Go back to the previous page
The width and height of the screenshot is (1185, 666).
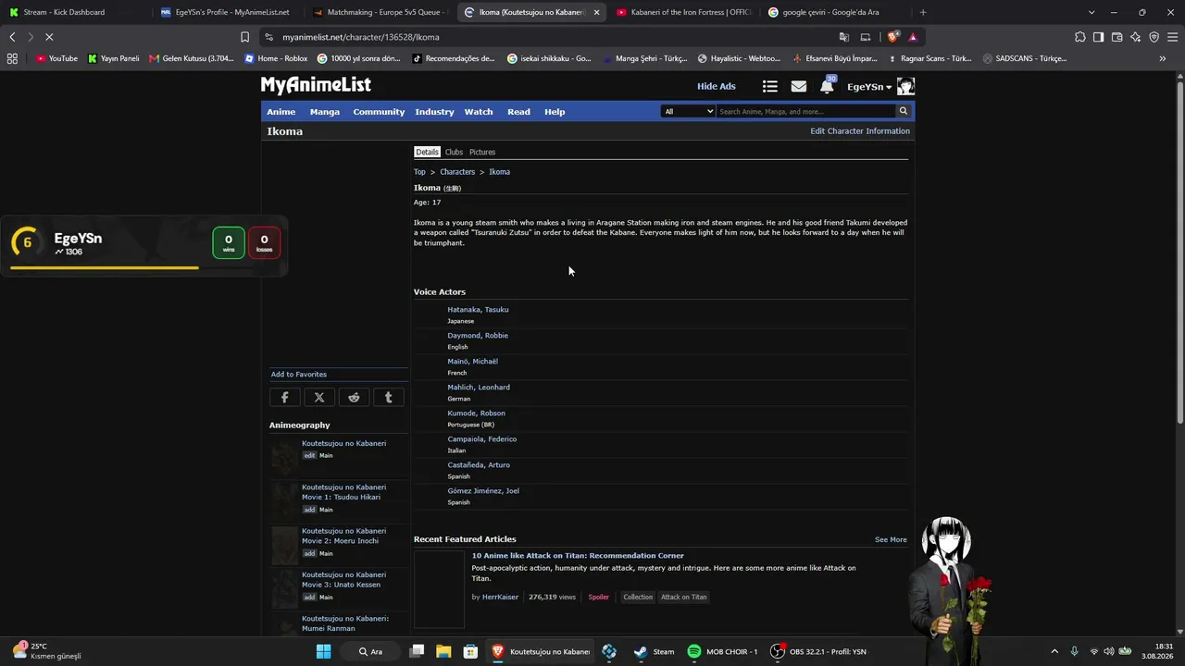tap(12, 37)
